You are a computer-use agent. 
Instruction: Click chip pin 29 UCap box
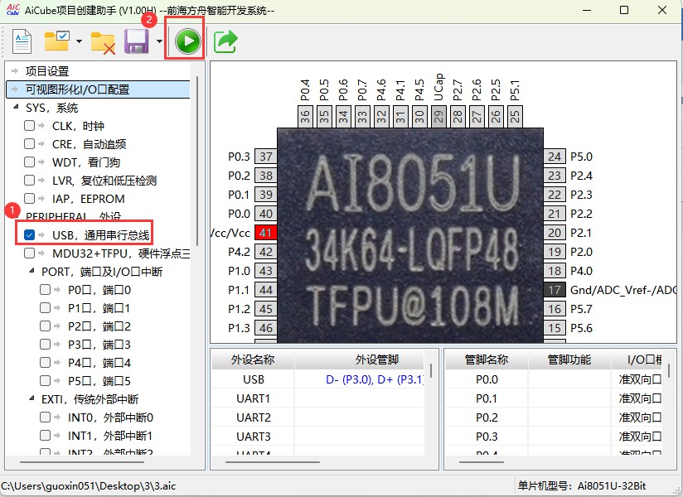tap(438, 117)
